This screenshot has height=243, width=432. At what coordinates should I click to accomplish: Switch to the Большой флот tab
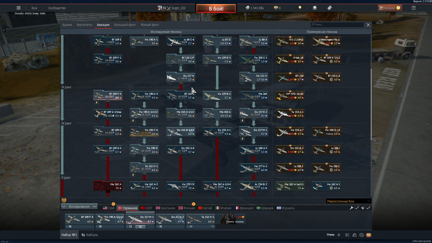pyautogui.click(x=125, y=25)
